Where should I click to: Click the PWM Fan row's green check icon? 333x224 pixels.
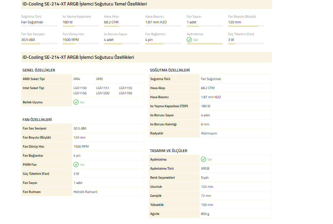pyautogui.click(x=76, y=164)
